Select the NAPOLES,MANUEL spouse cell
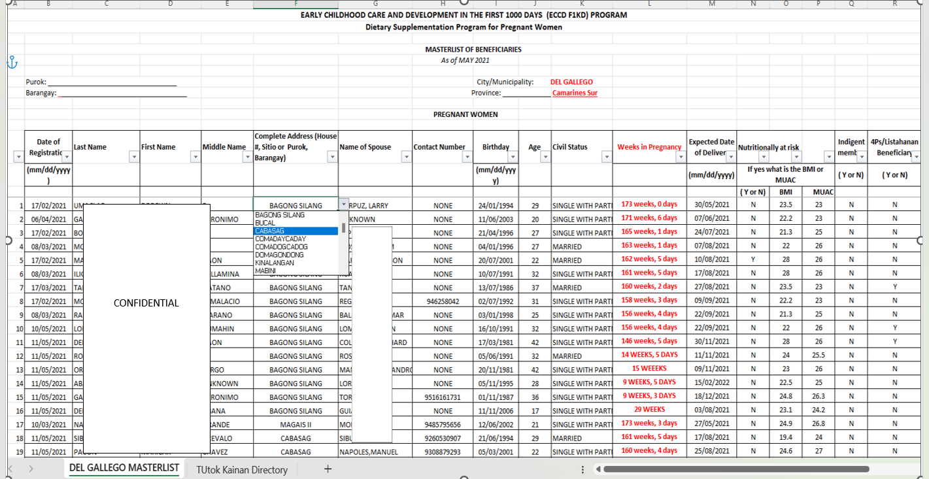The height and width of the screenshot is (479, 929). pyautogui.click(x=375, y=452)
